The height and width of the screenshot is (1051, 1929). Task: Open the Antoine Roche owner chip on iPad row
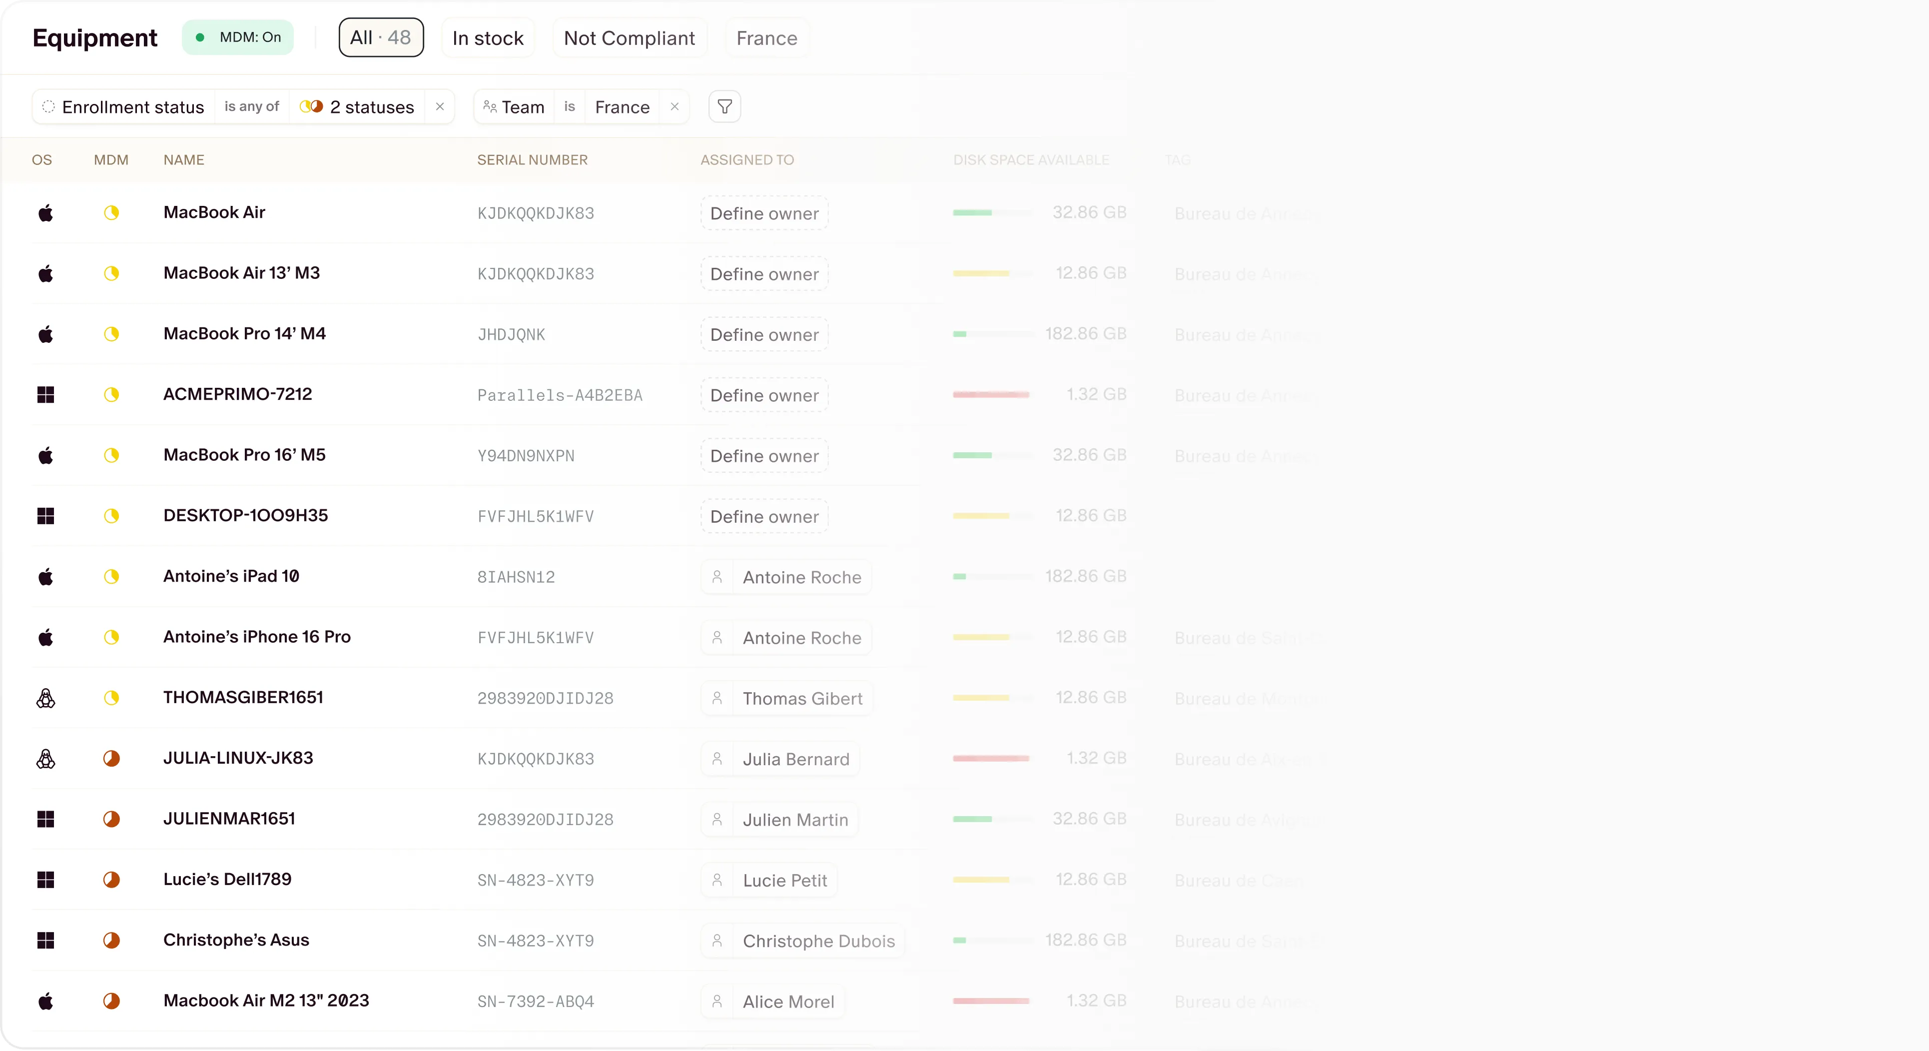(786, 577)
